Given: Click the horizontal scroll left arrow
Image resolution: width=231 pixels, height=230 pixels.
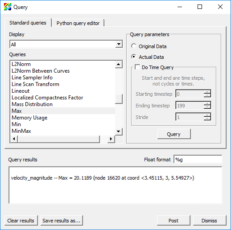Looking at the screenshot, I should pyautogui.click(x=14, y=139).
